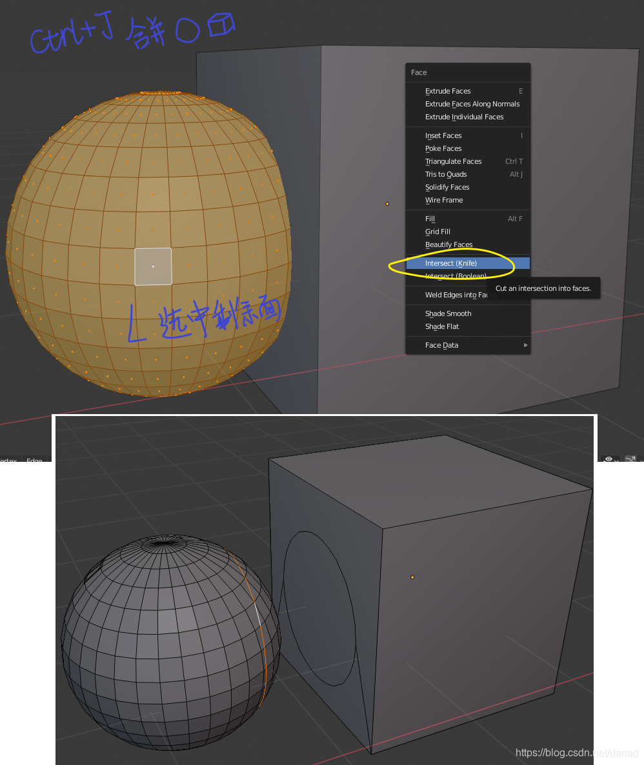Select Intersect (Boolean) entry
This screenshot has width=644, height=765.
(x=456, y=276)
